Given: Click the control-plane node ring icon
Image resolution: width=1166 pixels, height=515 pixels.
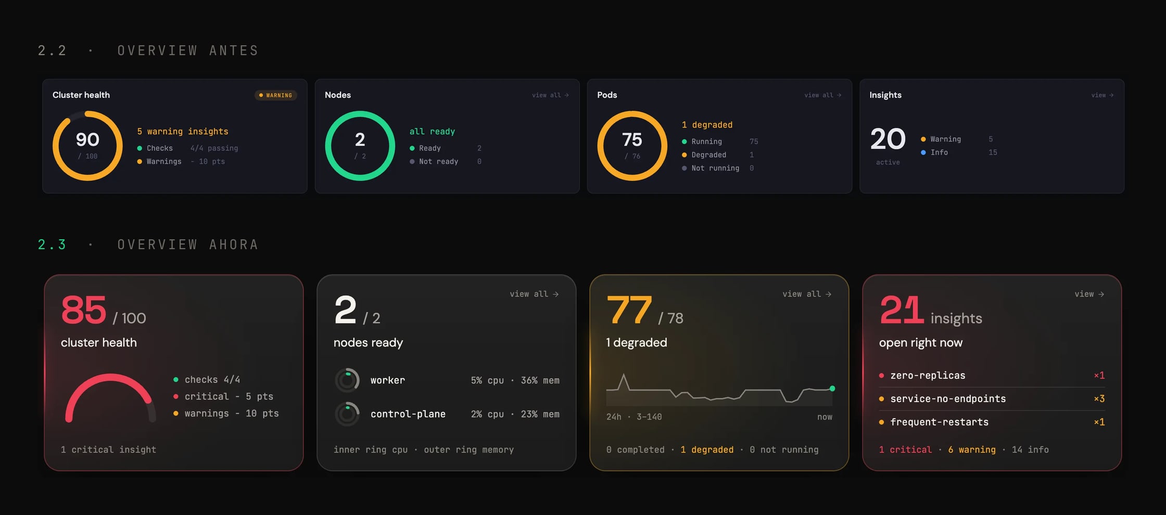Looking at the screenshot, I should (x=347, y=414).
